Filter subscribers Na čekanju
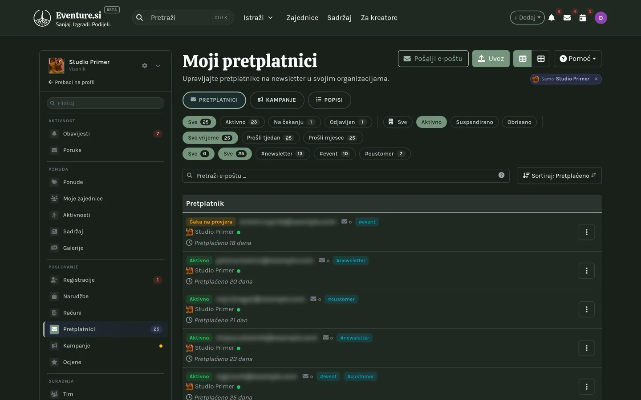Image resolution: width=641 pixels, height=400 pixels. tap(294, 122)
